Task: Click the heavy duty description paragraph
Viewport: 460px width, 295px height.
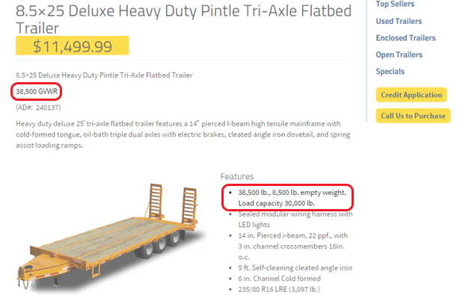Action: click(x=183, y=134)
